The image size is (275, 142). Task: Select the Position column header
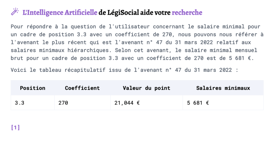pyautogui.click(x=32, y=88)
